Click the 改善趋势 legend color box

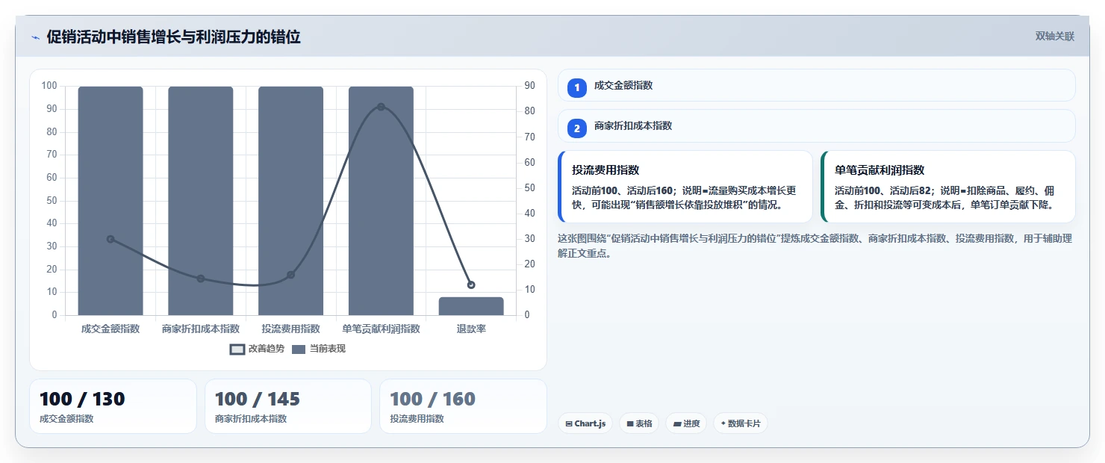237,349
